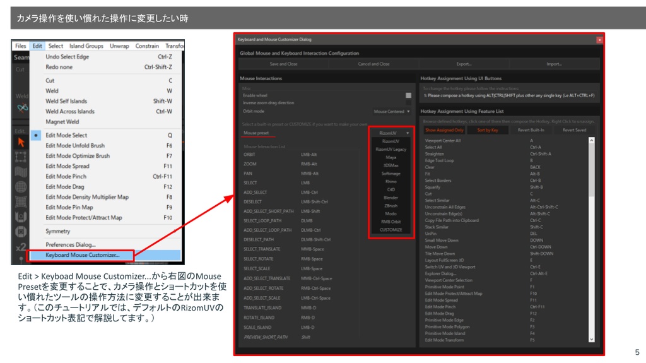Choose Weld Self Islands menu entry
The height and width of the screenshot is (363, 646).
coord(105,101)
